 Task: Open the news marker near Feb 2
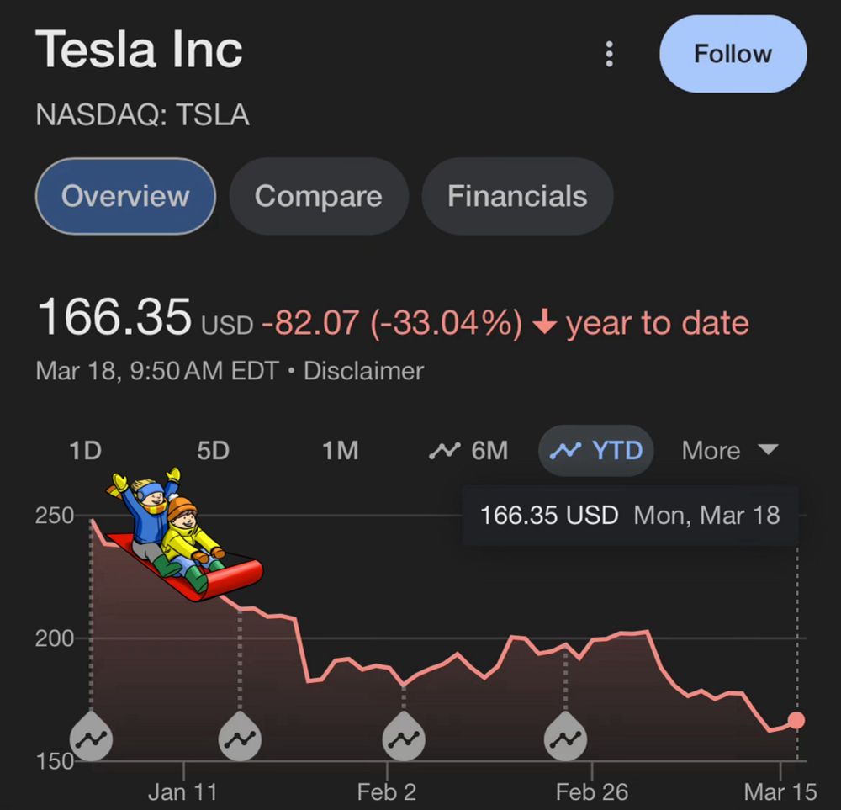click(x=404, y=737)
